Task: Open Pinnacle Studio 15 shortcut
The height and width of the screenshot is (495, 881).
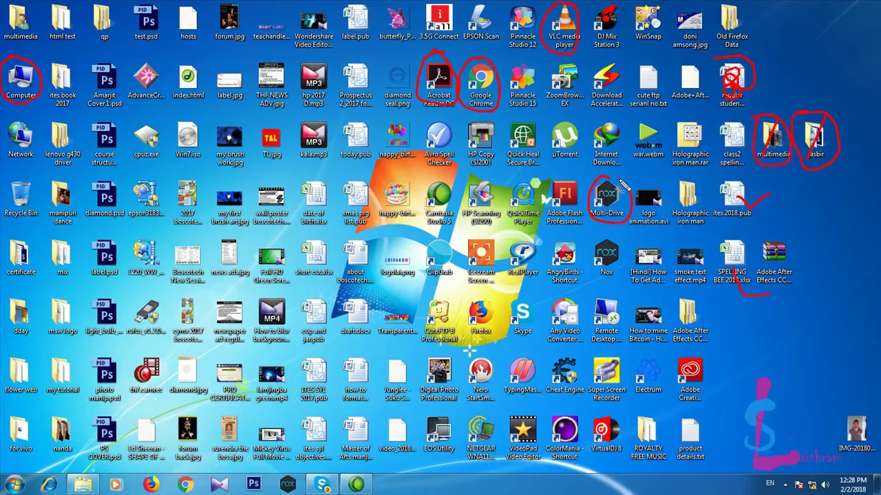Action: pyautogui.click(x=523, y=86)
